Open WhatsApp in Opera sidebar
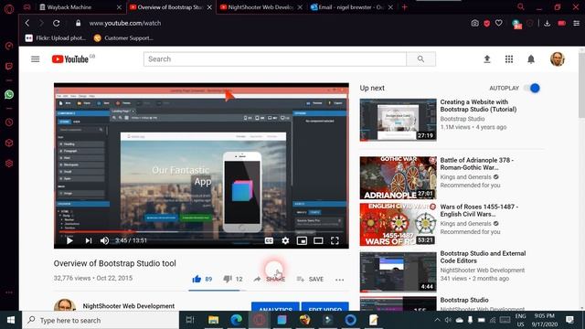The image size is (585, 329). pos(9,94)
